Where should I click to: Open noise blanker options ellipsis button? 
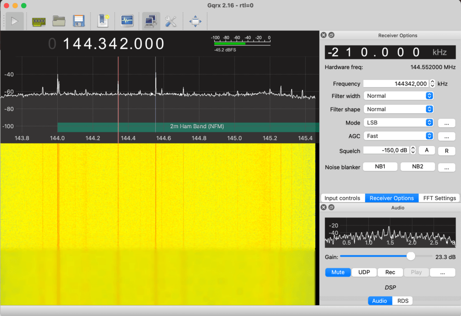pos(447,167)
